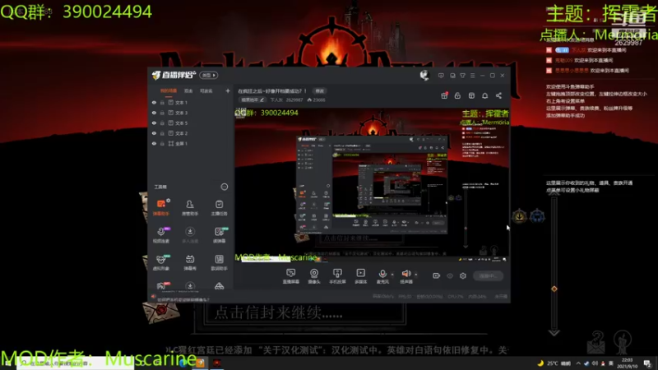This screenshot has width=658, height=370.
Task: Lock the 文本 5 source
Action: click(162, 123)
